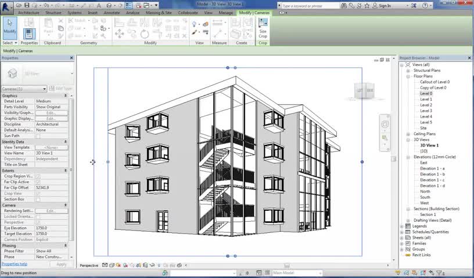Viewport: 474px width, 278px height.
Task: Toggle the Locked Orientation checkbox
Action: 38,217
